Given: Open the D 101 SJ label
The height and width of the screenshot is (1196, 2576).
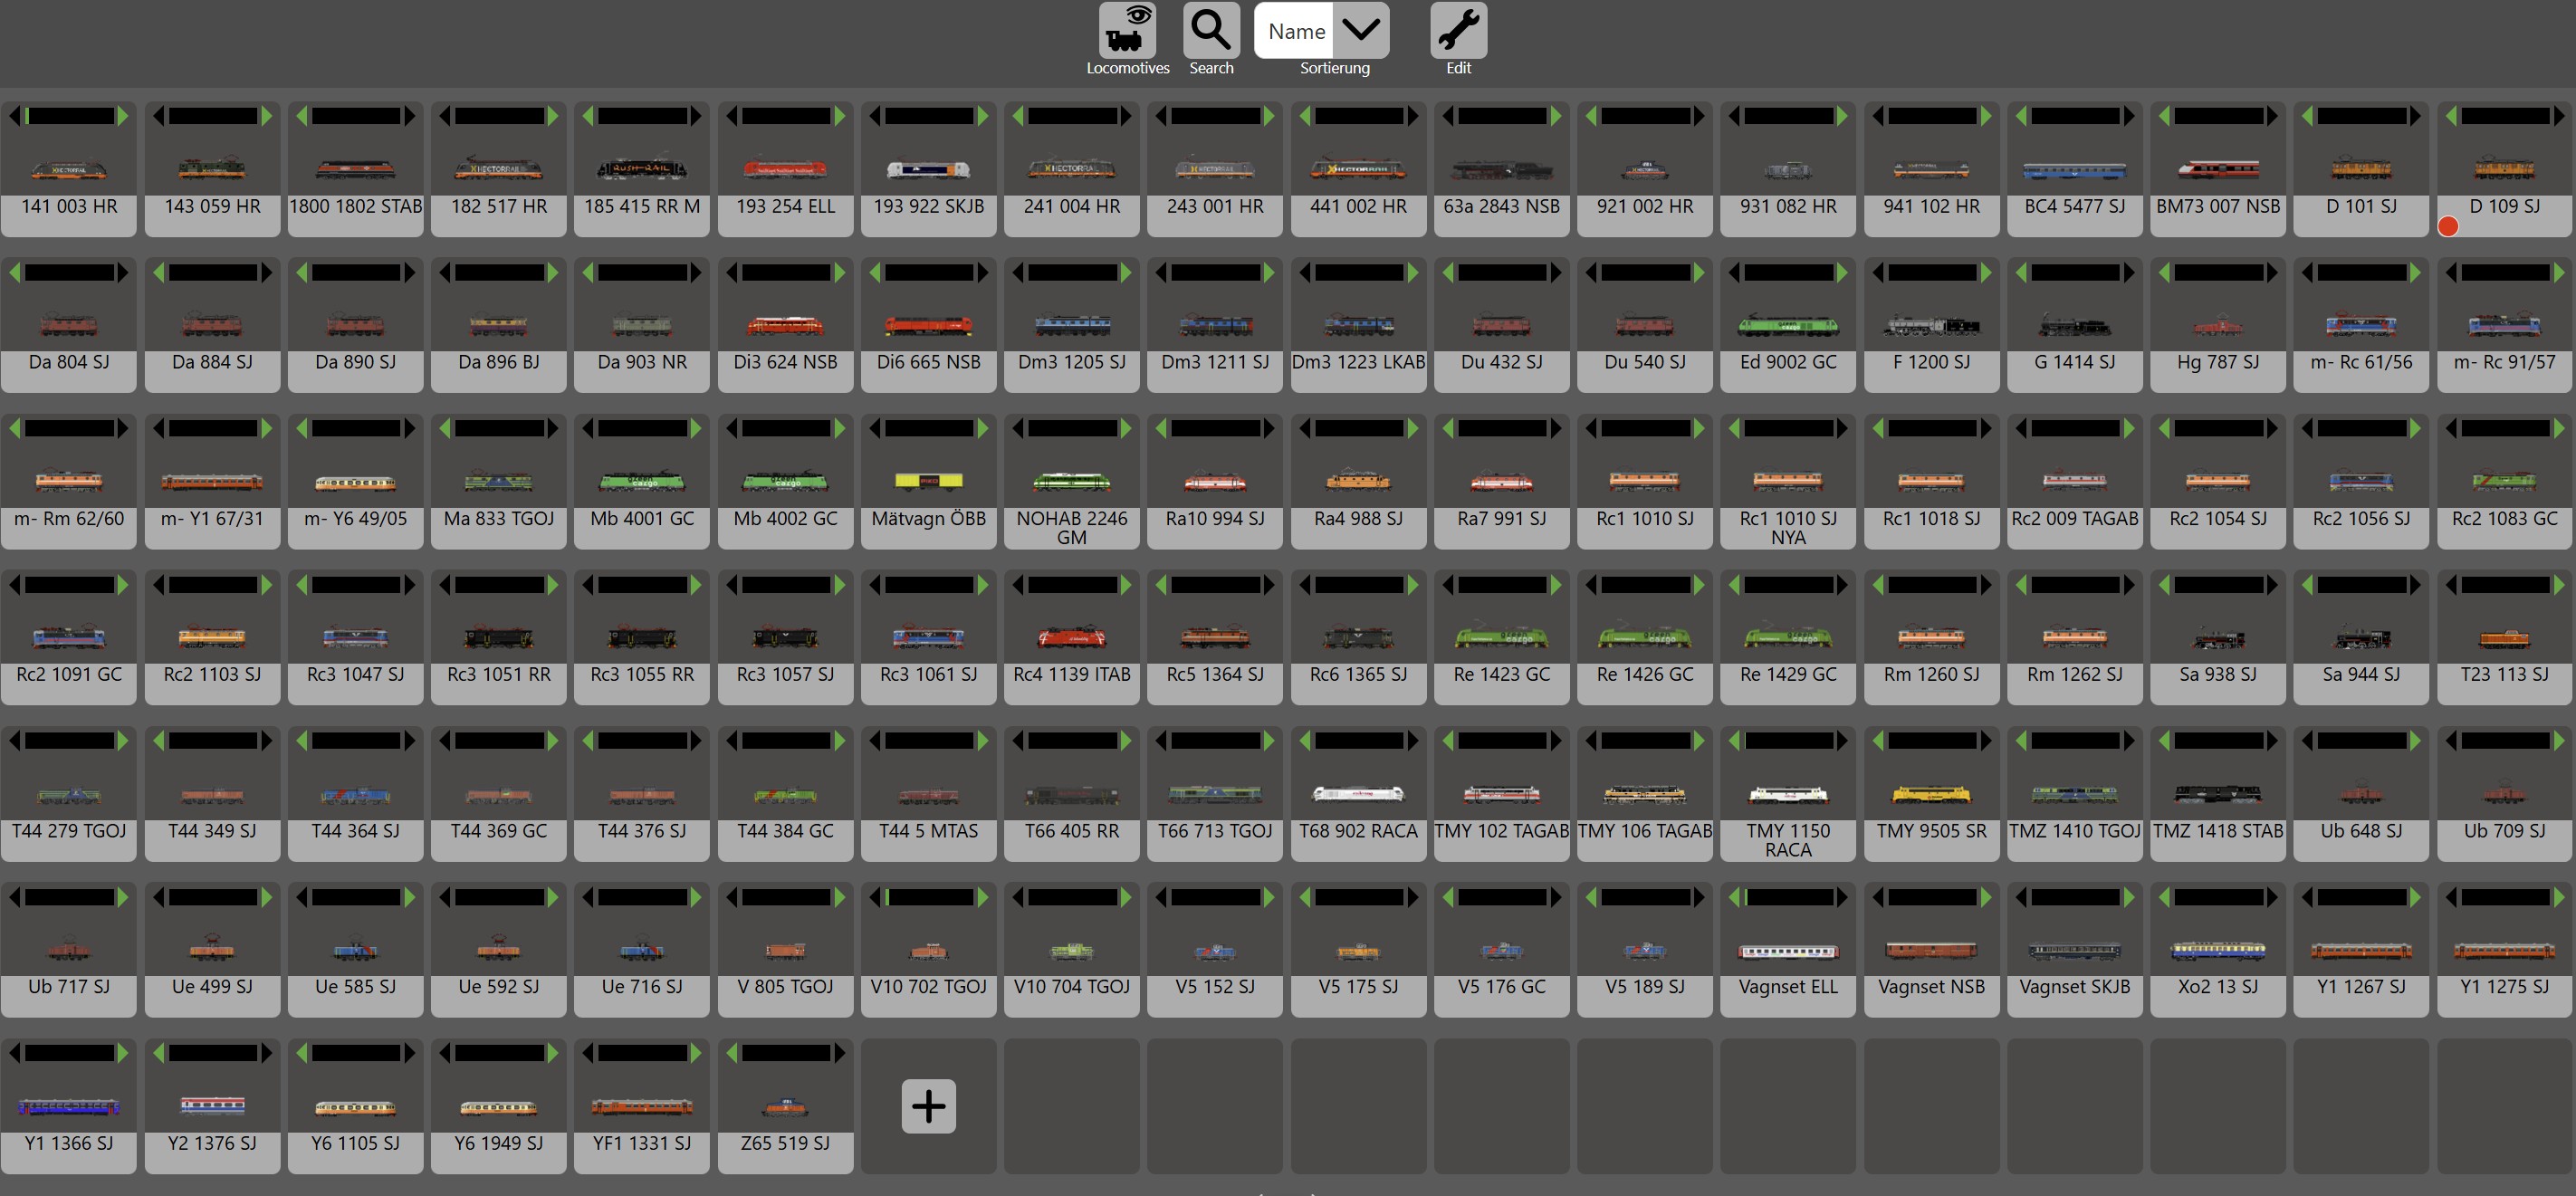Looking at the screenshot, I should tap(2360, 207).
